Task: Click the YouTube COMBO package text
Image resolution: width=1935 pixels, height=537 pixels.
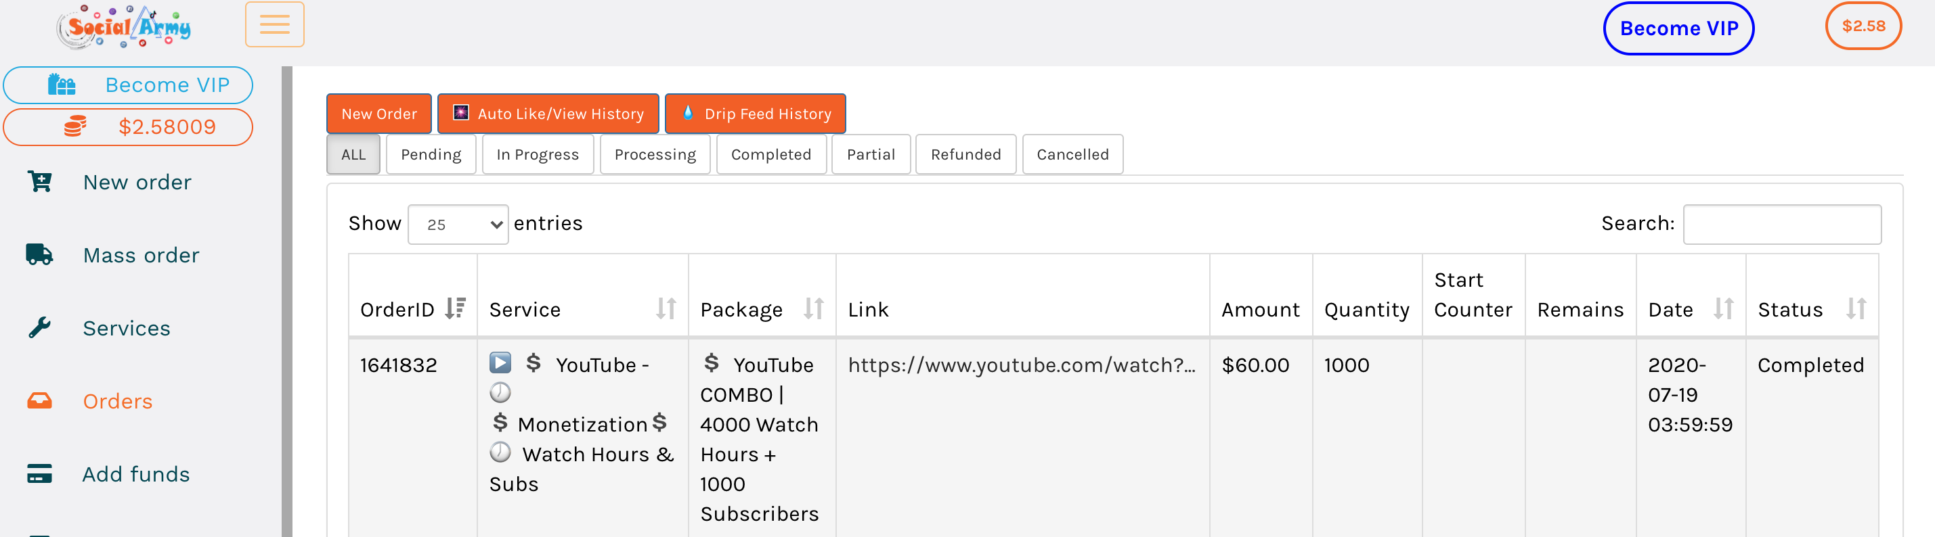Action: point(760,439)
